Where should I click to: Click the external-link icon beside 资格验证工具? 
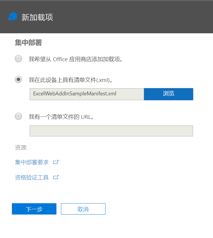point(56,177)
